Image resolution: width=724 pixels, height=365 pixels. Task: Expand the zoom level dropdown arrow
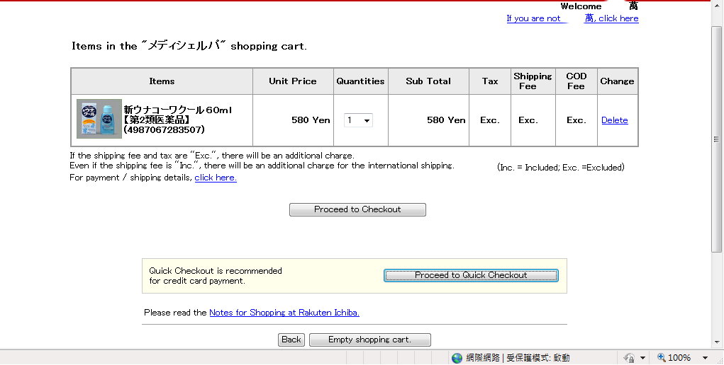705,358
